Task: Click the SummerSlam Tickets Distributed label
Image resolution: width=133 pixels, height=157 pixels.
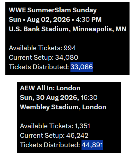Action: point(39,67)
